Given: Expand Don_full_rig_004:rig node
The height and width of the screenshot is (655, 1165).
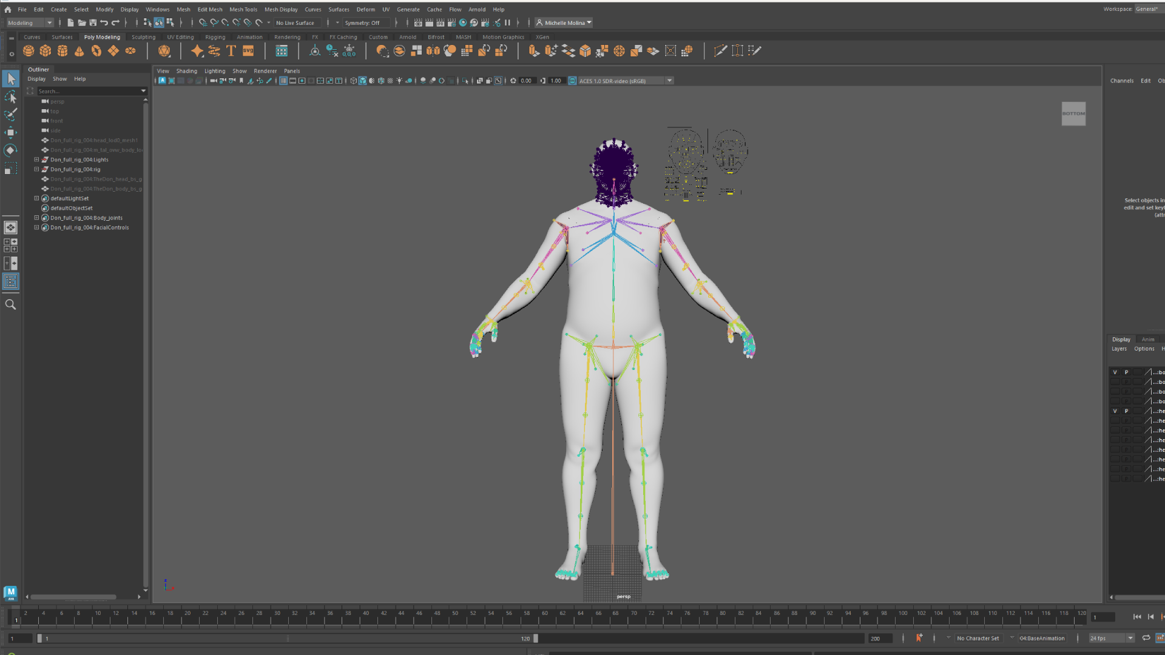Looking at the screenshot, I should pyautogui.click(x=36, y=170).
